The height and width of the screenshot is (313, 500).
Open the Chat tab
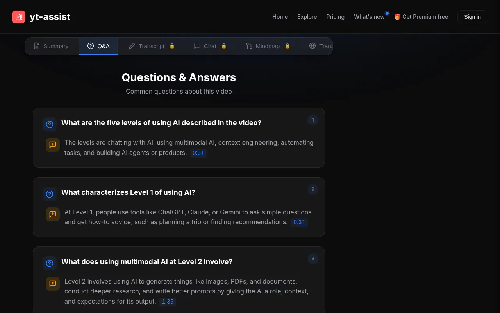[x=210, y=46]
